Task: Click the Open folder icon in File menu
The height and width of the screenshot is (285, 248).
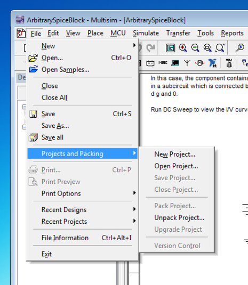Action: 33,58
